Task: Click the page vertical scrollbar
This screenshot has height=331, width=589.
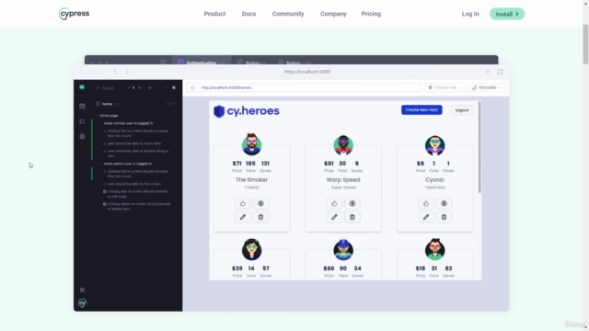Action: (585, 44)
